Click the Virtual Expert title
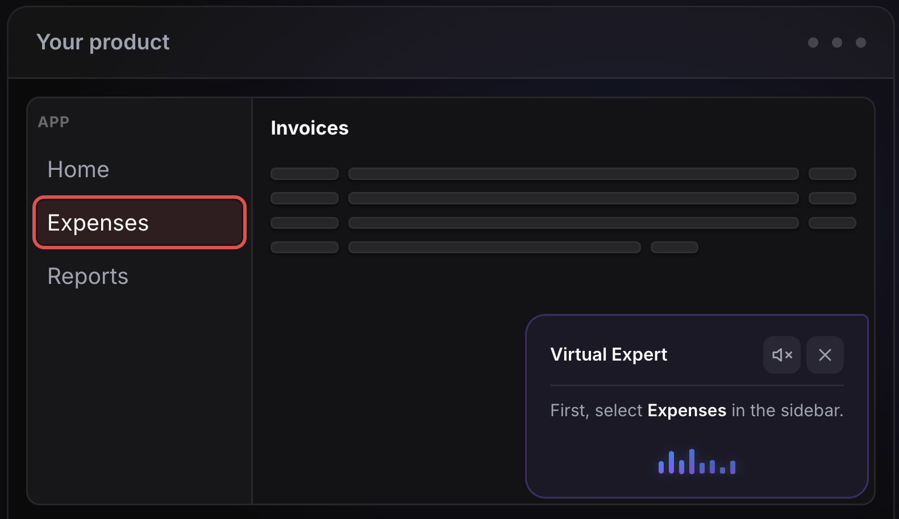Image resolution: width=899 pixels, height=519 pixels. click(x=608, y=354)
